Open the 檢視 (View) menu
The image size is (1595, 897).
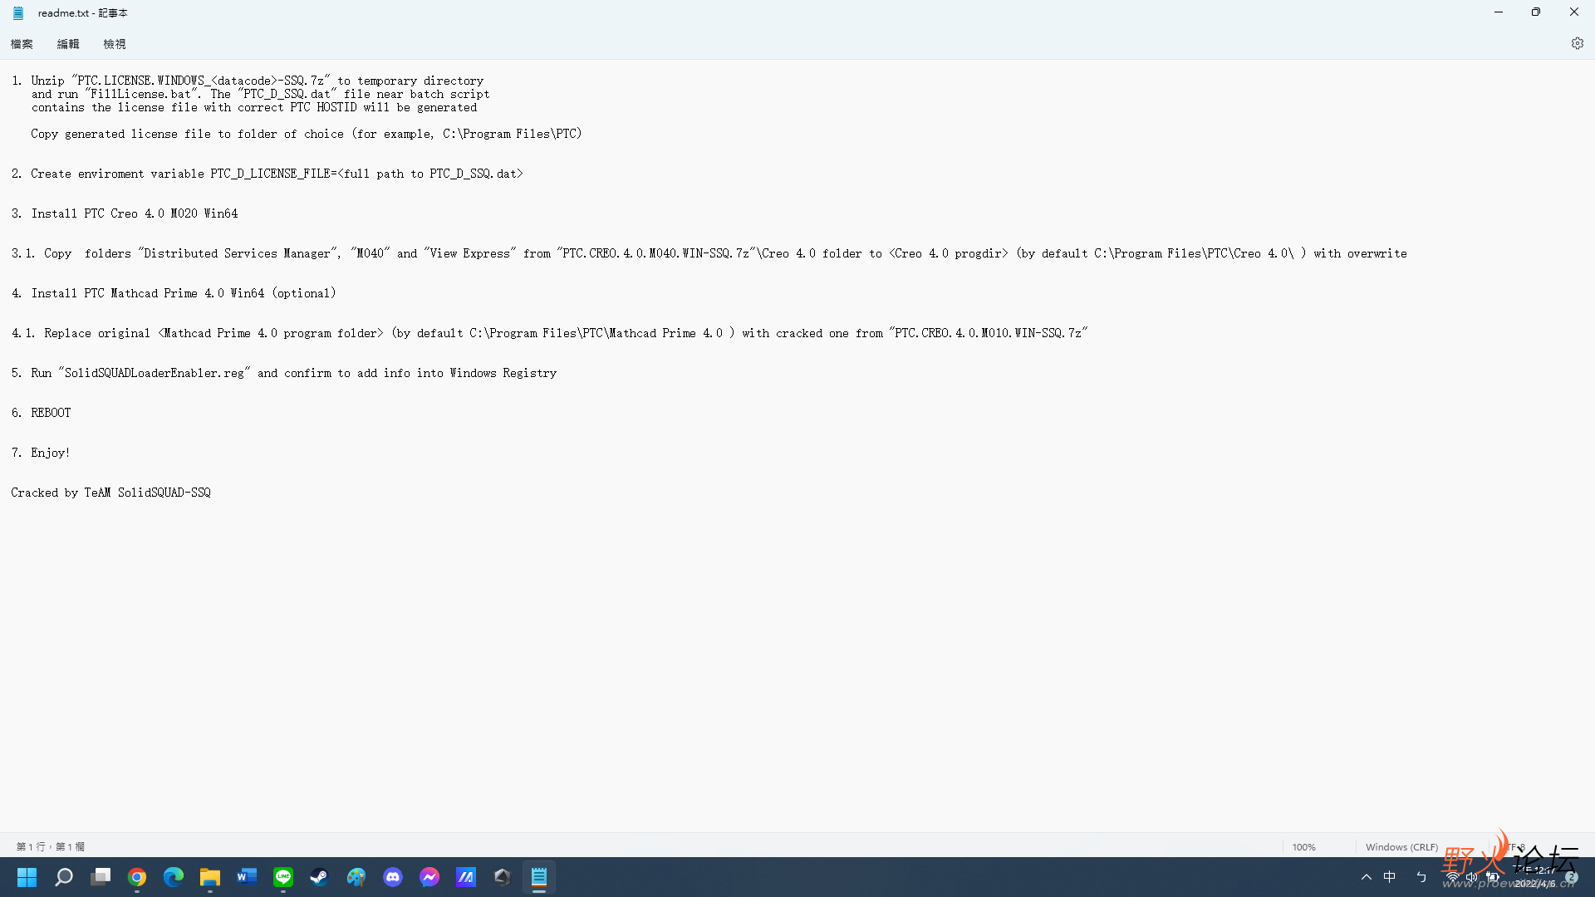pos(115,44)
